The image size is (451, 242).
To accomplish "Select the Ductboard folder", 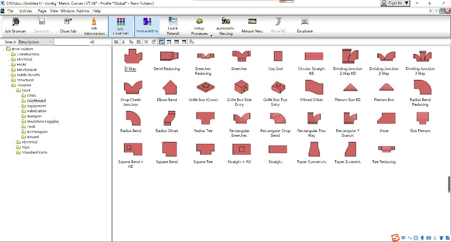I will tap(37, 101).
